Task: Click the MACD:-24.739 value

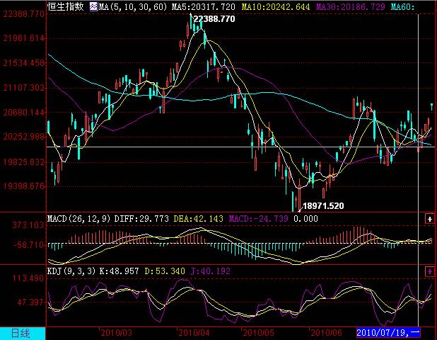Action: (x=258, y=219)
